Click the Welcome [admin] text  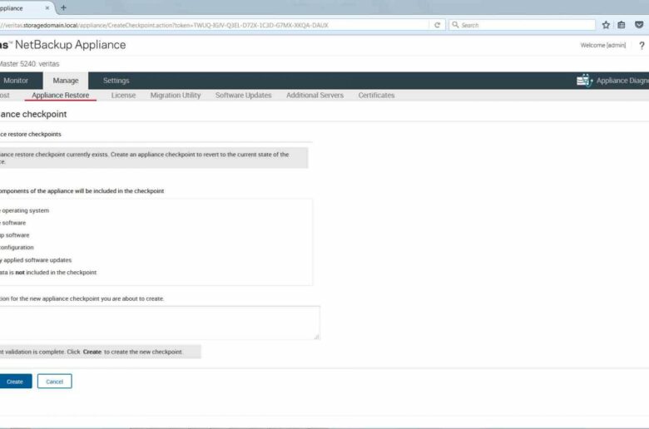(x=603, y=45)
